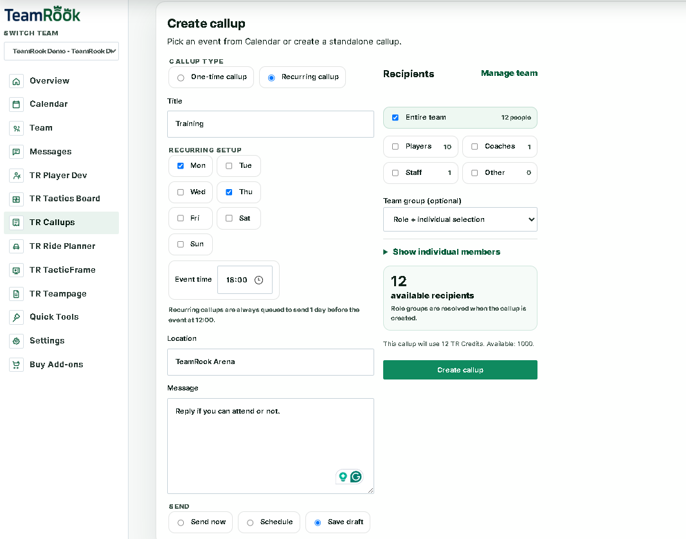686x539 pixels.
Task: Uncheck the Entire team checkbox
Action: (x=395, y=118)
